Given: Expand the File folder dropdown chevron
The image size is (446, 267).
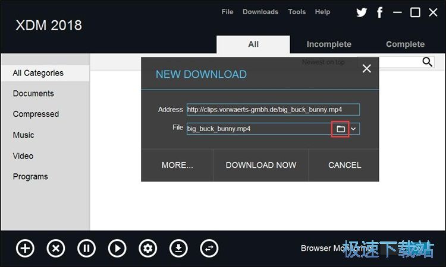Looking at the screenshot, I should [x=354, y=129].
